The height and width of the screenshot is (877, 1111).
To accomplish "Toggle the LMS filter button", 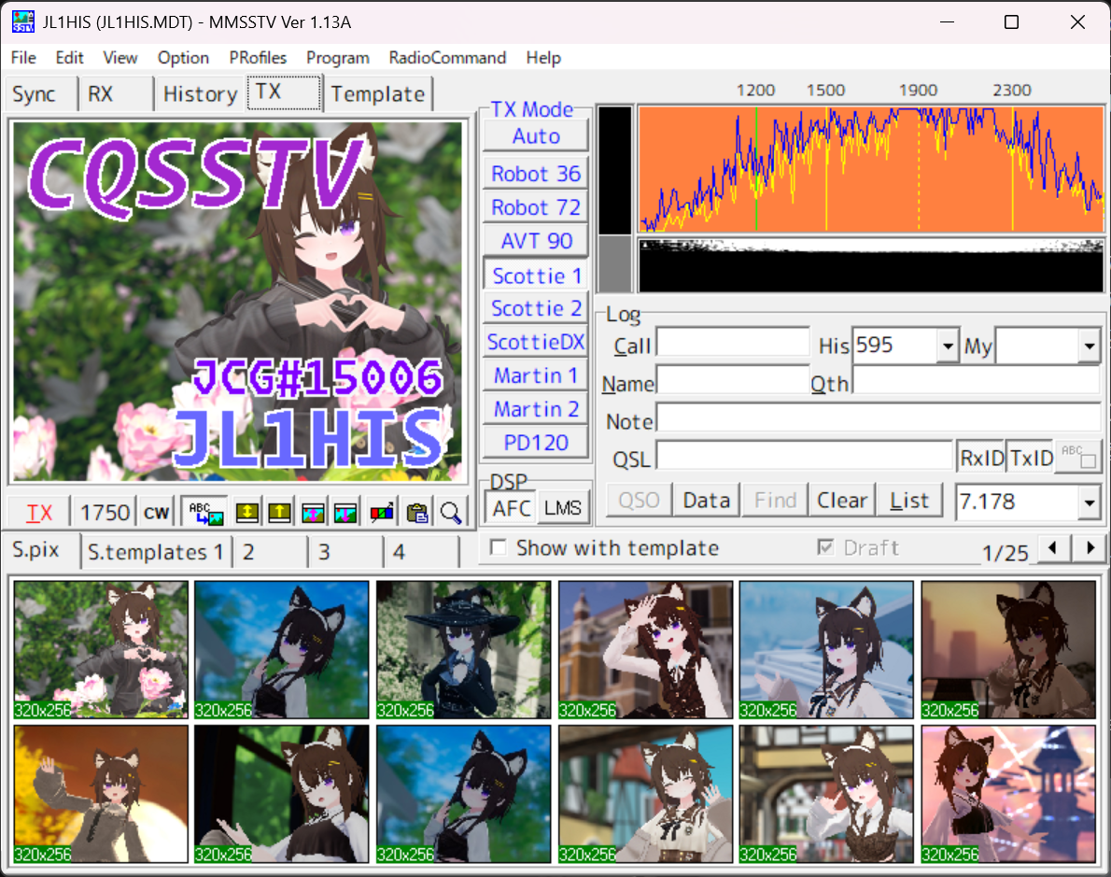I will [562, 507].
